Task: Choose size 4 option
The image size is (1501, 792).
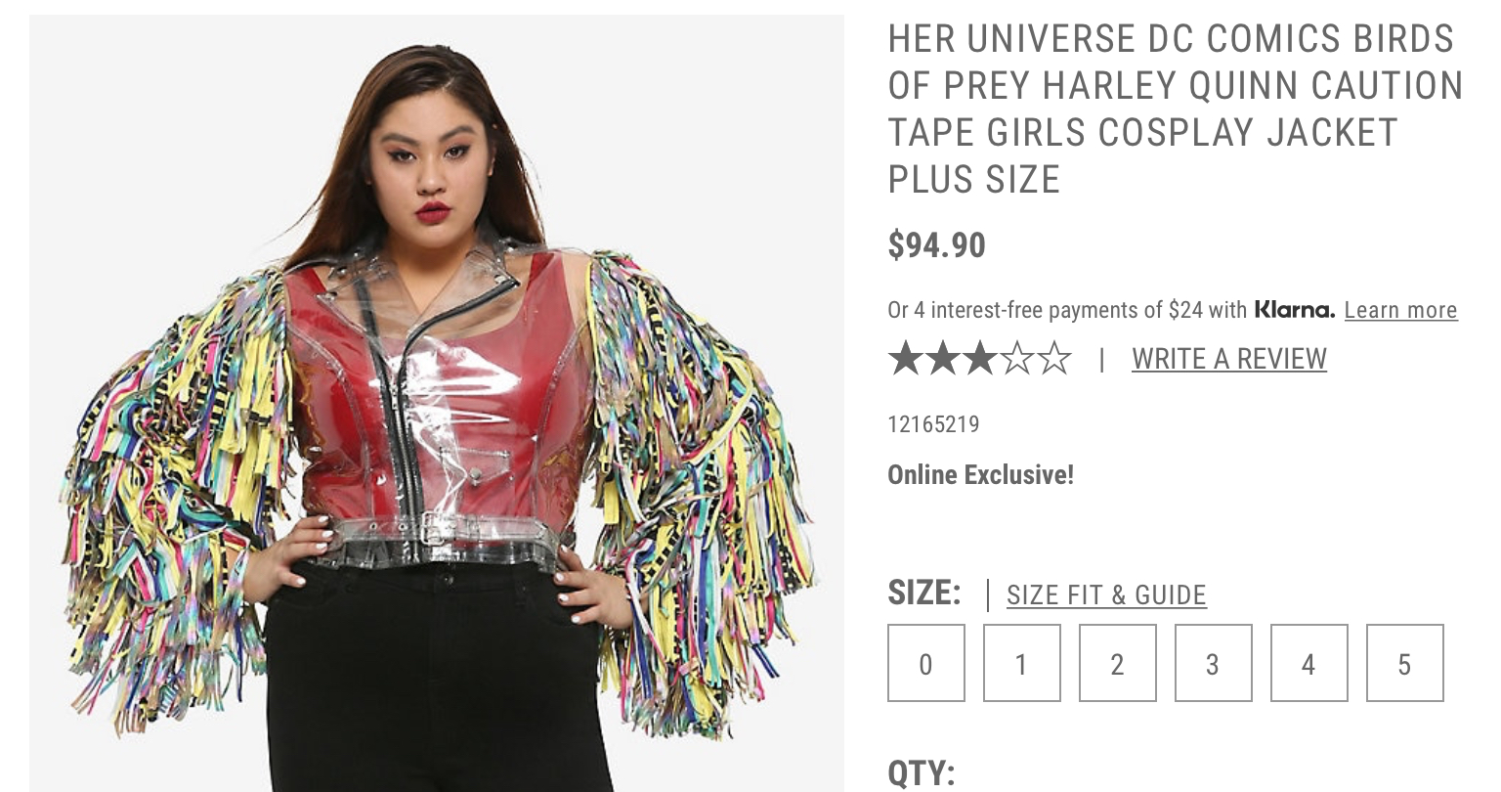Action: [1309, 663]
